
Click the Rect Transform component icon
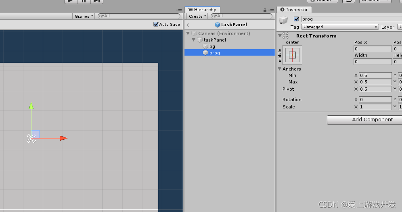pos(286,35)
